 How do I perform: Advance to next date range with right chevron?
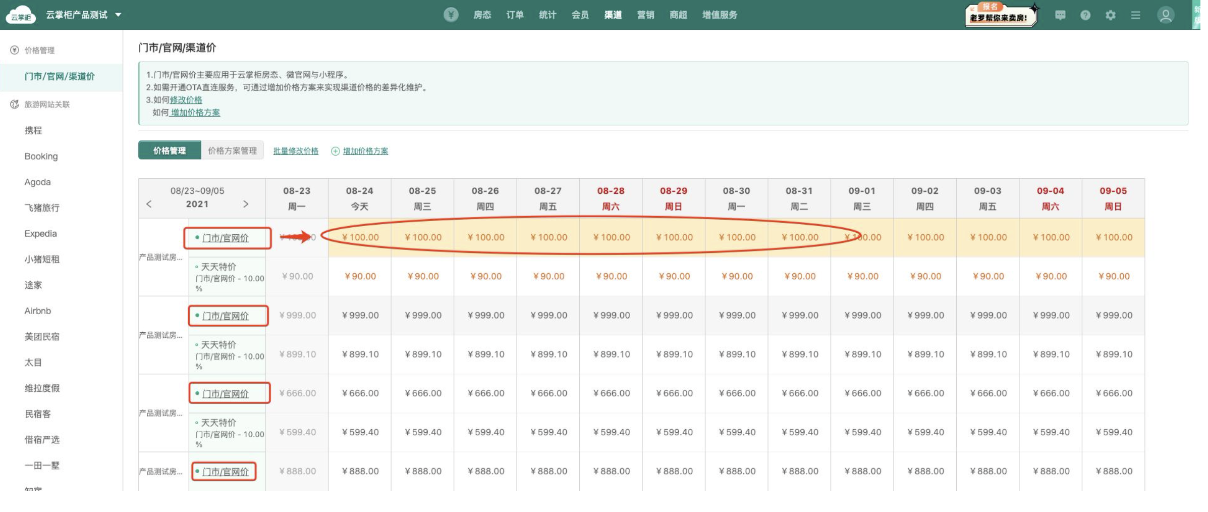pyautogui.click(x=246, y=204)
